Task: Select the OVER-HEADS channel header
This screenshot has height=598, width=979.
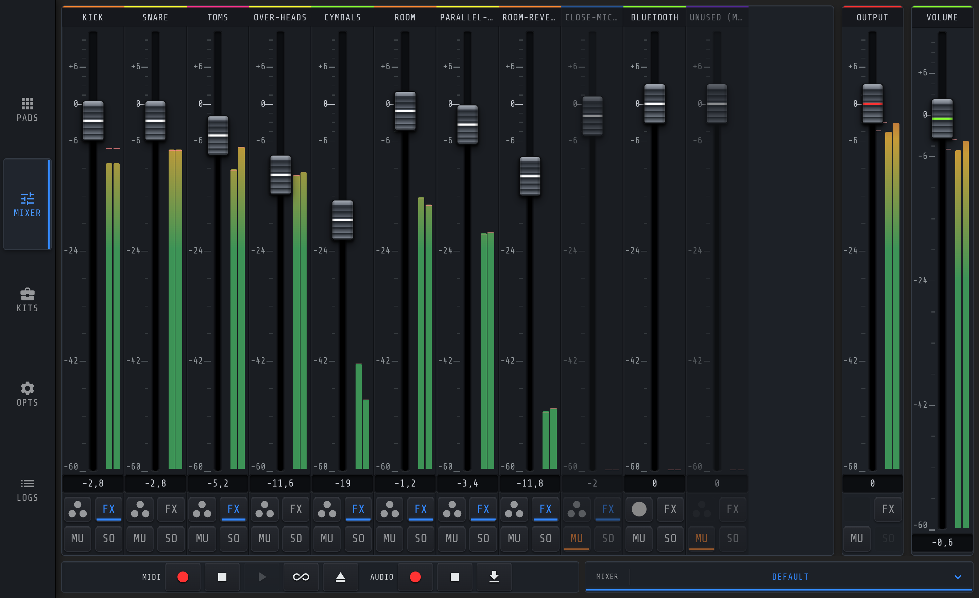Action: 280,17
